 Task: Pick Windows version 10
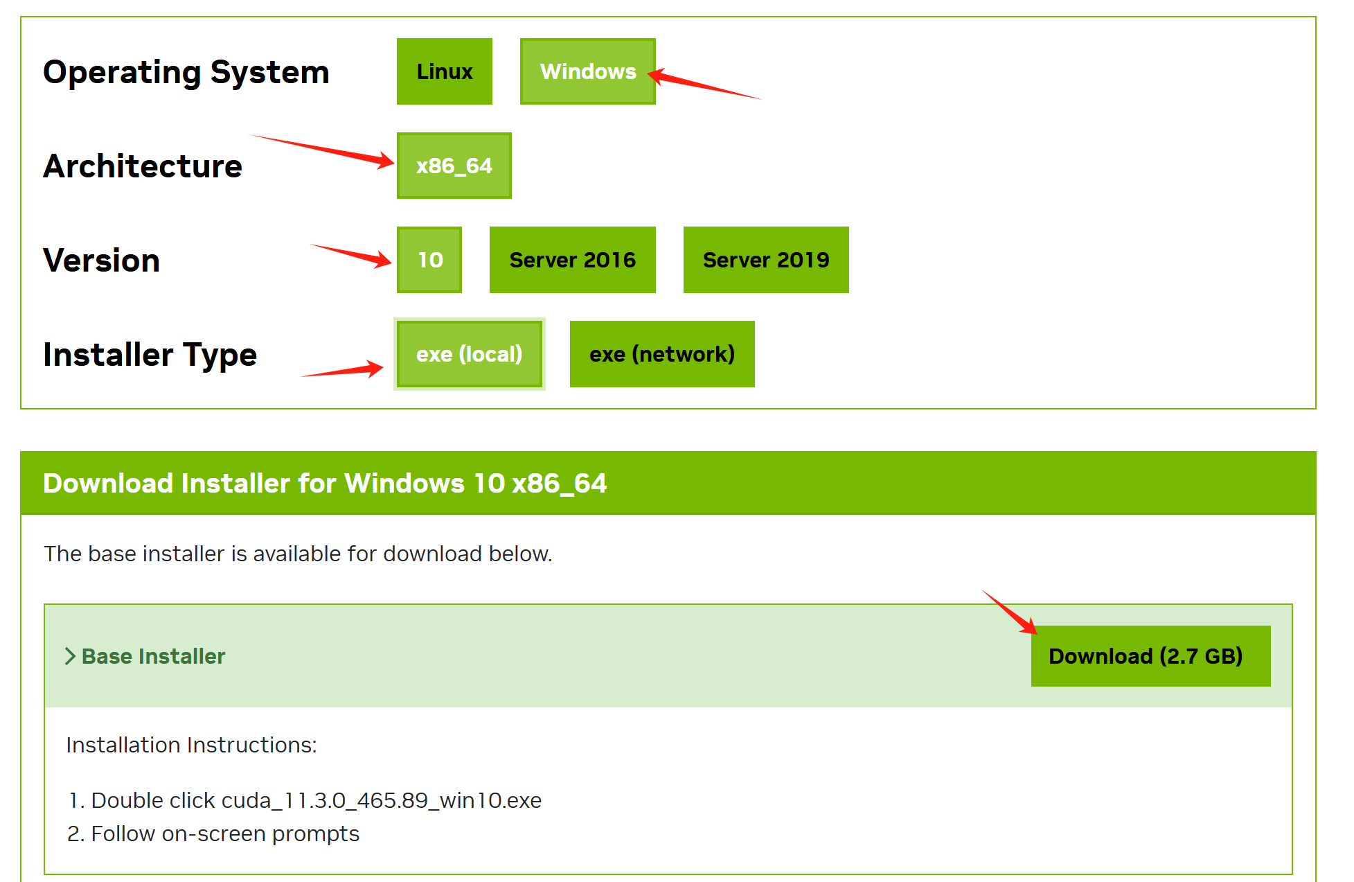[x=429, y=260]
